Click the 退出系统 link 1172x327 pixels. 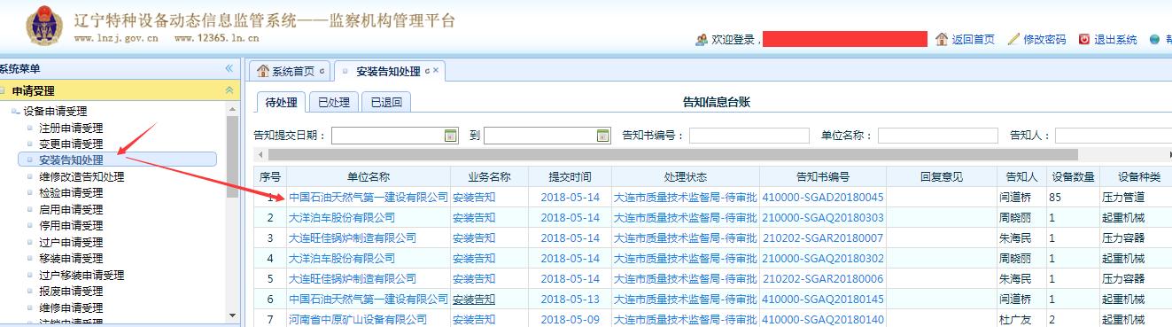(x=1115, y=40)
